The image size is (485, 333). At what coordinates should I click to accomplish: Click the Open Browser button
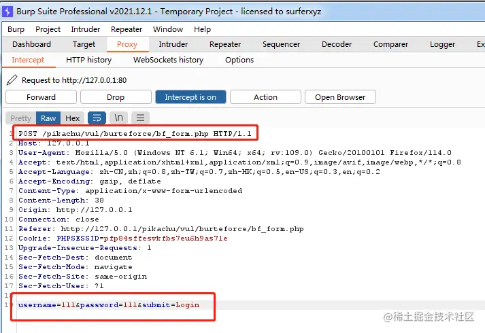340,97
